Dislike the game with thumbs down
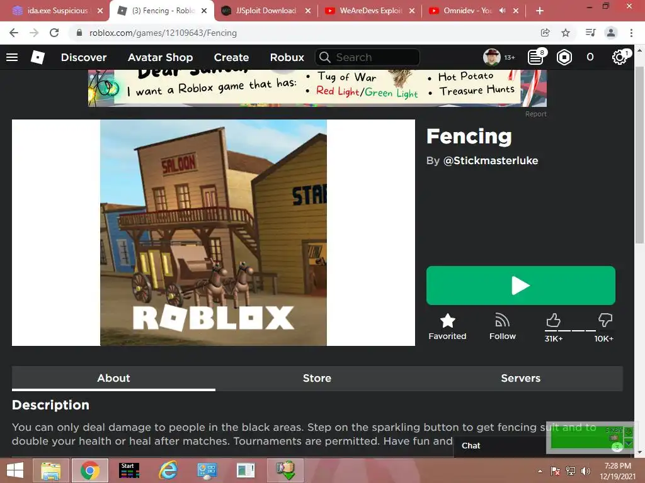 pyautogui.click(x=605, y=320)
